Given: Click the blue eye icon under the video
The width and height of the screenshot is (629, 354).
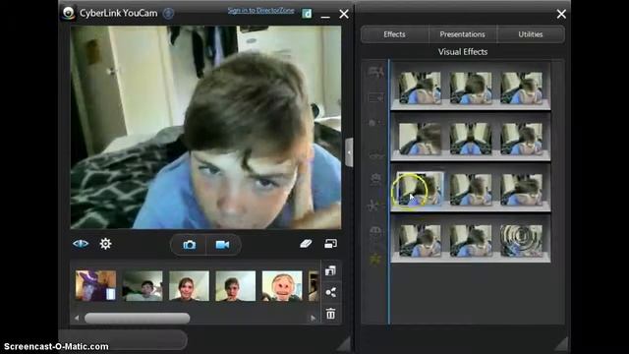Looking at the screenshot, I should click(x=81, y=244).
